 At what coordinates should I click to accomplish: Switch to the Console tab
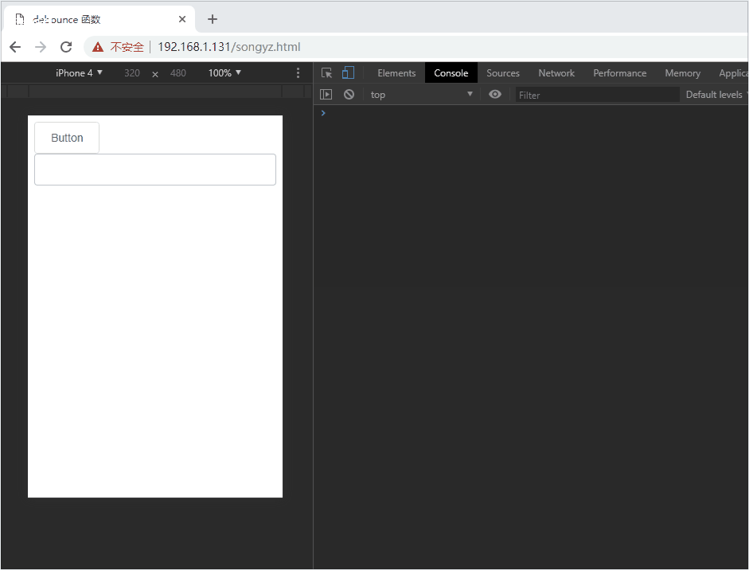tap(451, 73)
